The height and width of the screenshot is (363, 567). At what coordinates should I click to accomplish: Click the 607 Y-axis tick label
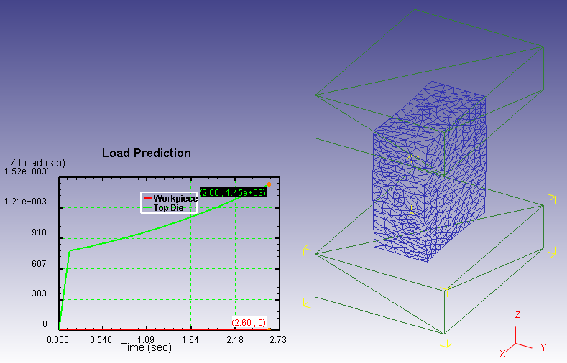click(x=39, y=264)
